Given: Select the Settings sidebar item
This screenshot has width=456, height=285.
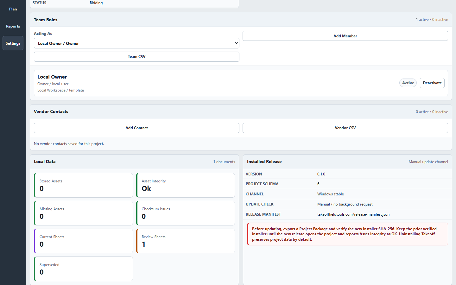Looking at the screenshot, I should (13, 43).
